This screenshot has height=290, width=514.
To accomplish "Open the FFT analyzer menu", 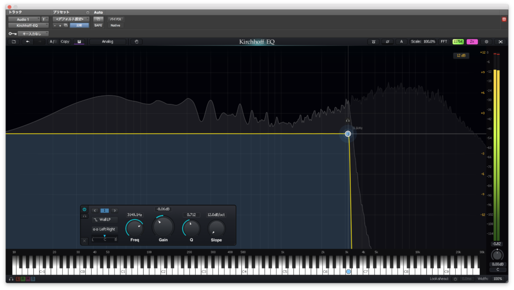I will pyautogui.click(x=444, y=42).
